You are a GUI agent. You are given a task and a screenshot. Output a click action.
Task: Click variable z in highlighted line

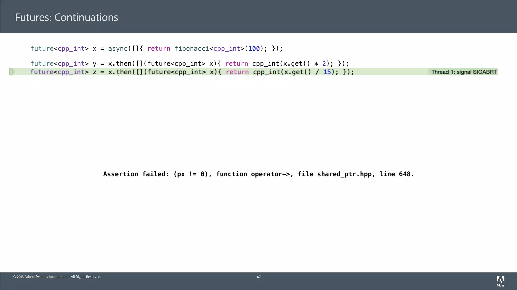pos(94,72)
